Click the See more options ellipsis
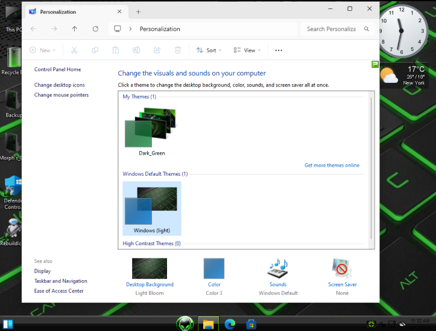Viewport: 436px width, 331px height. 279,50
